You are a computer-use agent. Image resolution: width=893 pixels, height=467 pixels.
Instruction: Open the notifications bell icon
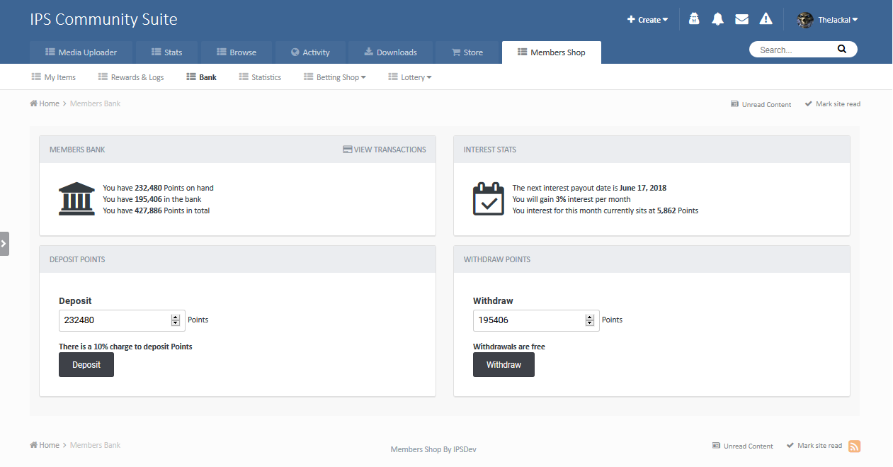(717, 19)
